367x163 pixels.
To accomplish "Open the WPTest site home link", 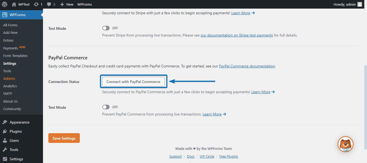I will (x=21, y=4).
